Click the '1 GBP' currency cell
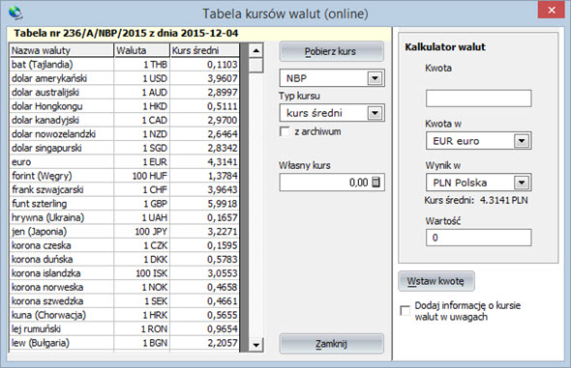 [141, 204]
